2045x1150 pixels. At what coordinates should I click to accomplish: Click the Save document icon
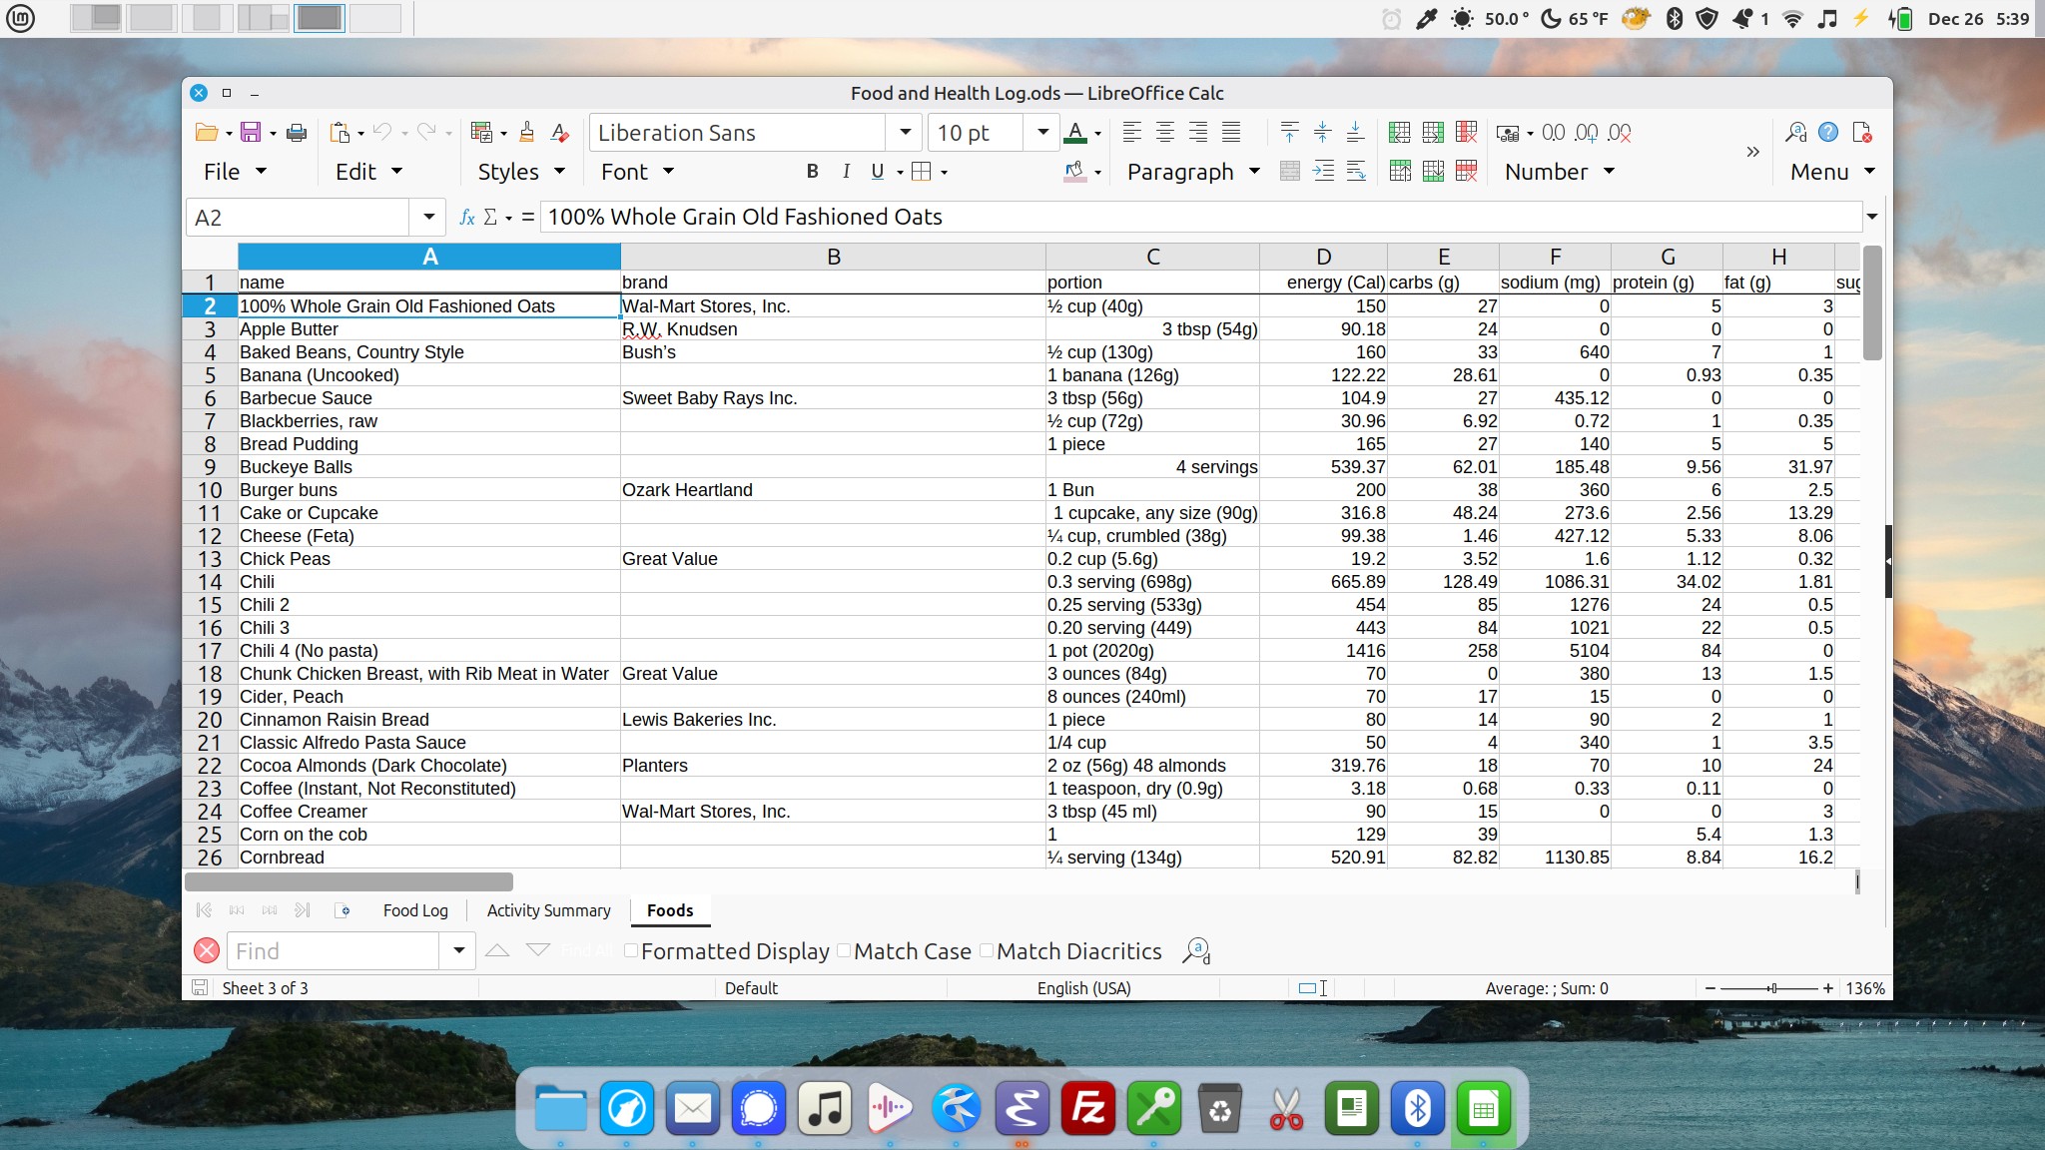251,133
